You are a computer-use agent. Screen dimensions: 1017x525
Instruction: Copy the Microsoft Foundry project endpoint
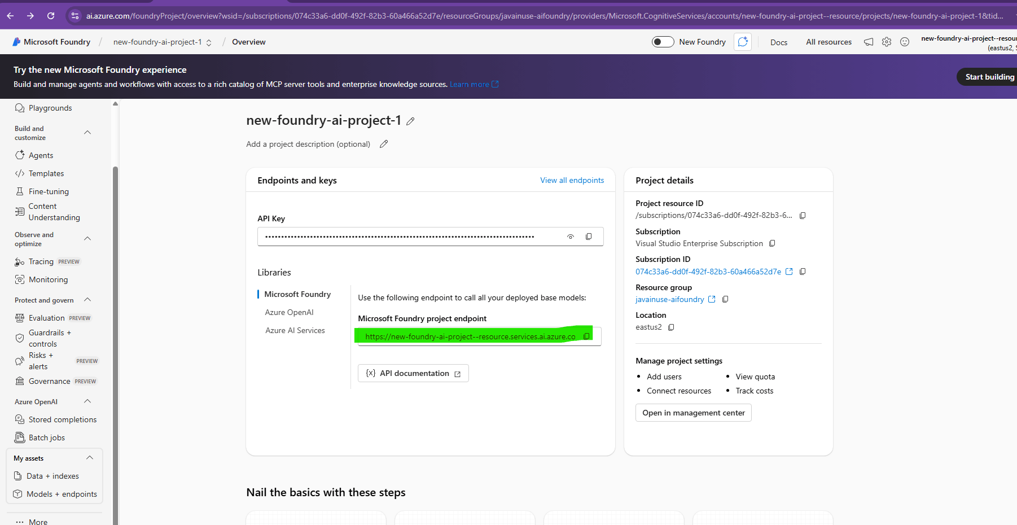tap(586, 336)
